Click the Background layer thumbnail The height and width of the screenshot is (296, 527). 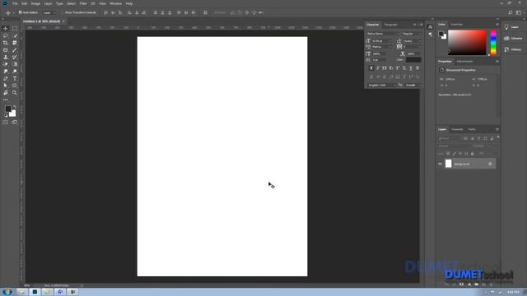point(448,164)
